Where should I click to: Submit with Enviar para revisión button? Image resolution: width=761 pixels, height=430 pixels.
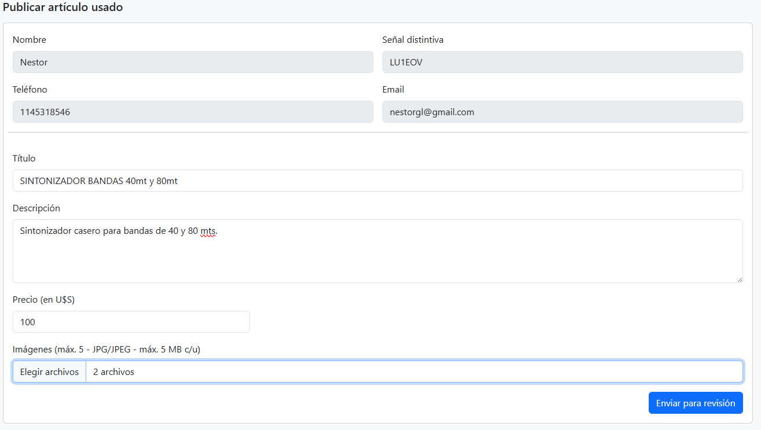695,403
